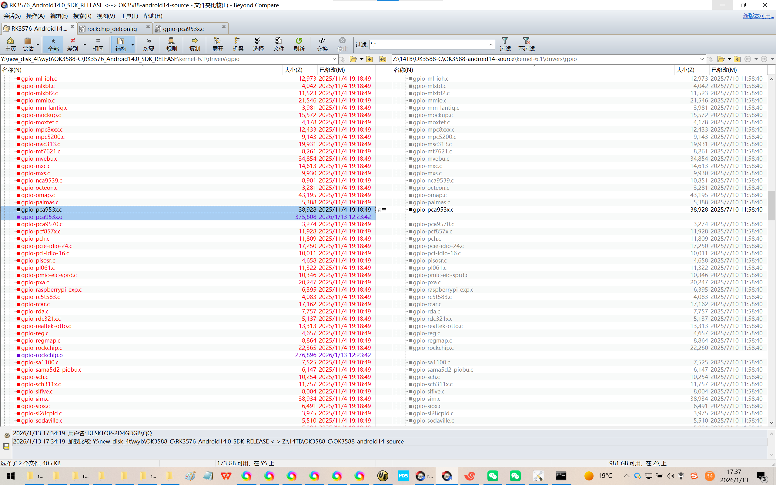The width and height of the screenshot is (776, 485).
Task: Toggle the 次要 (Minor differences) button
Action: tap(149, 44)
